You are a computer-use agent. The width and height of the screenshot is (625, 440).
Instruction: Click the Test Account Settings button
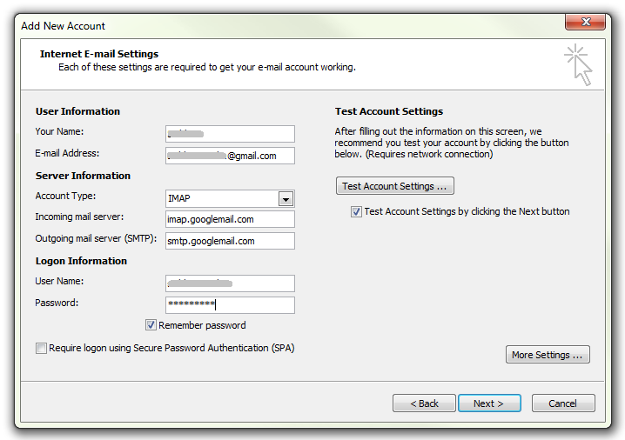(x=394, y=186)
